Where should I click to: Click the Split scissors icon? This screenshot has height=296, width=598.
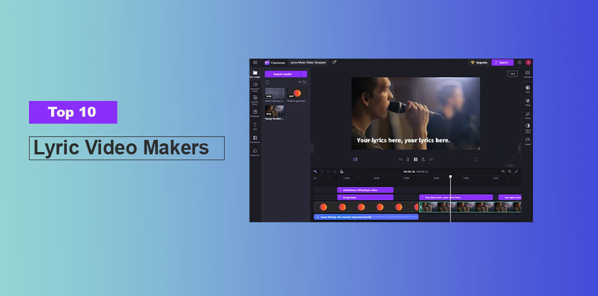coord(335,171)
